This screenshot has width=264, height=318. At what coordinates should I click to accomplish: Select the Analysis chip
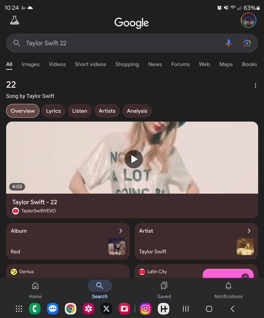[x=137, y=111]
